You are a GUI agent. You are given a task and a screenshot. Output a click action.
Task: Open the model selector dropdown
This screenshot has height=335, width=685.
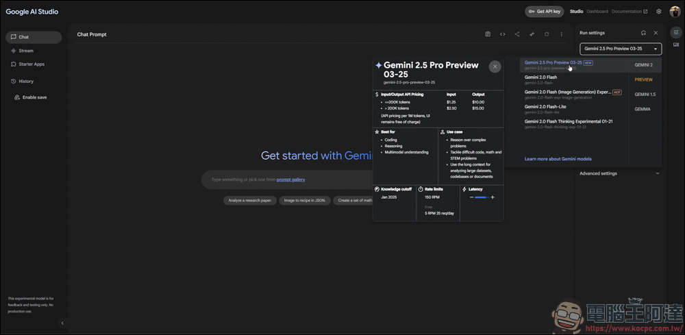[x=621, y=49]
